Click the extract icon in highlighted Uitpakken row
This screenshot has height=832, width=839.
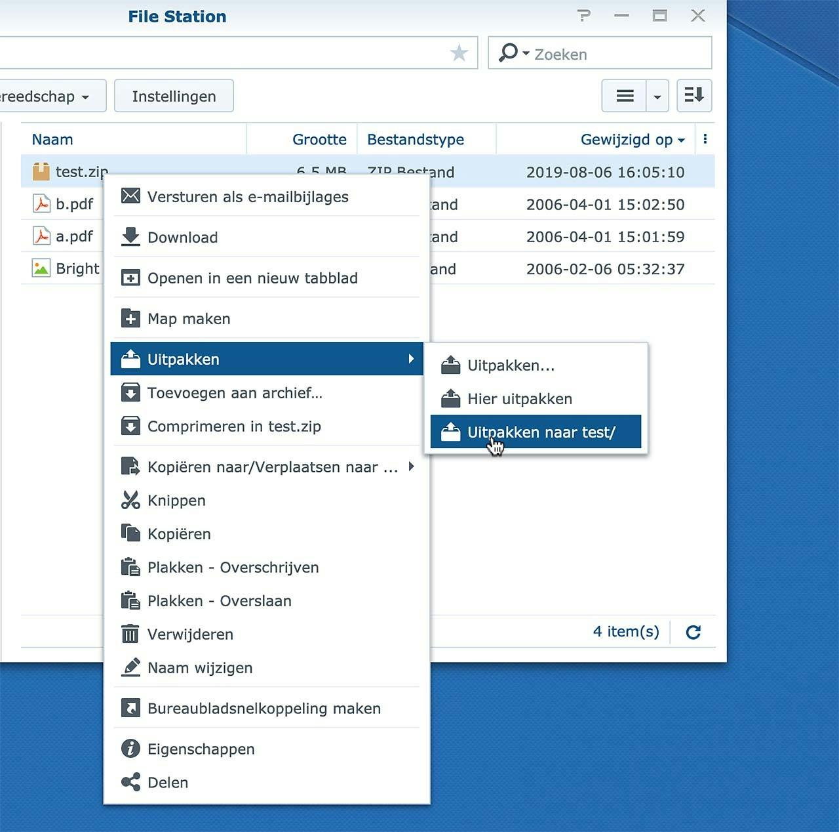[130, 359]
